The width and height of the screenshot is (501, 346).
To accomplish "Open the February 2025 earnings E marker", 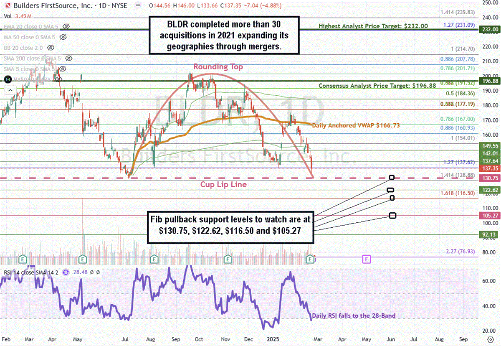I will point(311,259).
